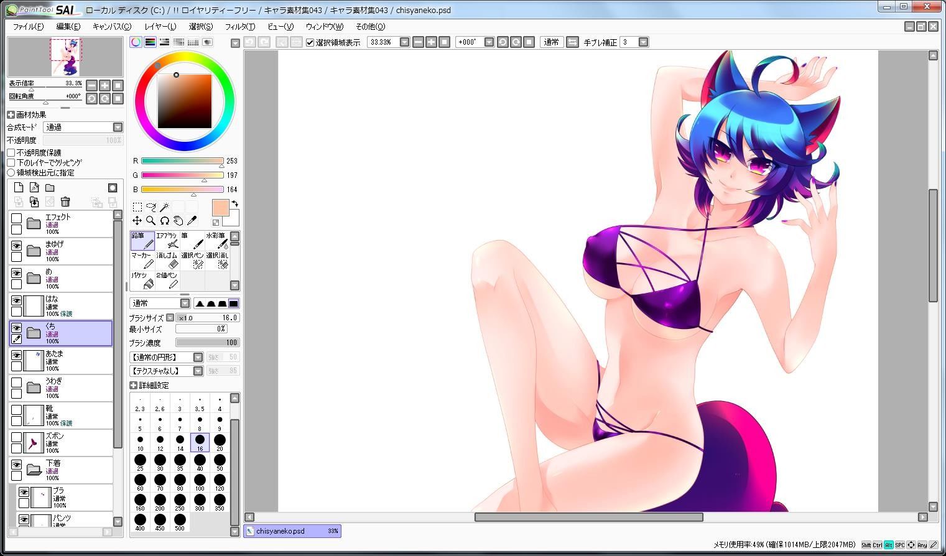The image size is (946, 556).
Task: Activate the Eyedropper color picker tool
Action: 192,221
